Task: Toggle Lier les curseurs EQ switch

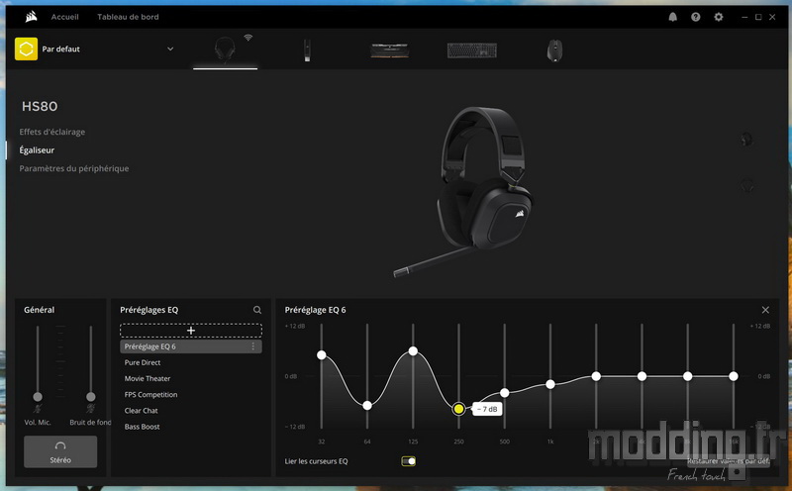Action: point(408,461)
